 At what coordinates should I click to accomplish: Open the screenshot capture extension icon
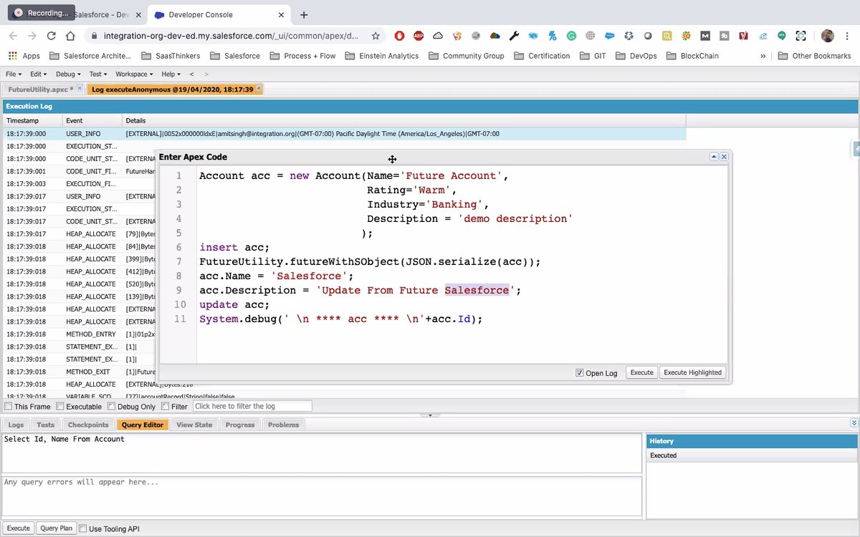(x=801, y=36)
